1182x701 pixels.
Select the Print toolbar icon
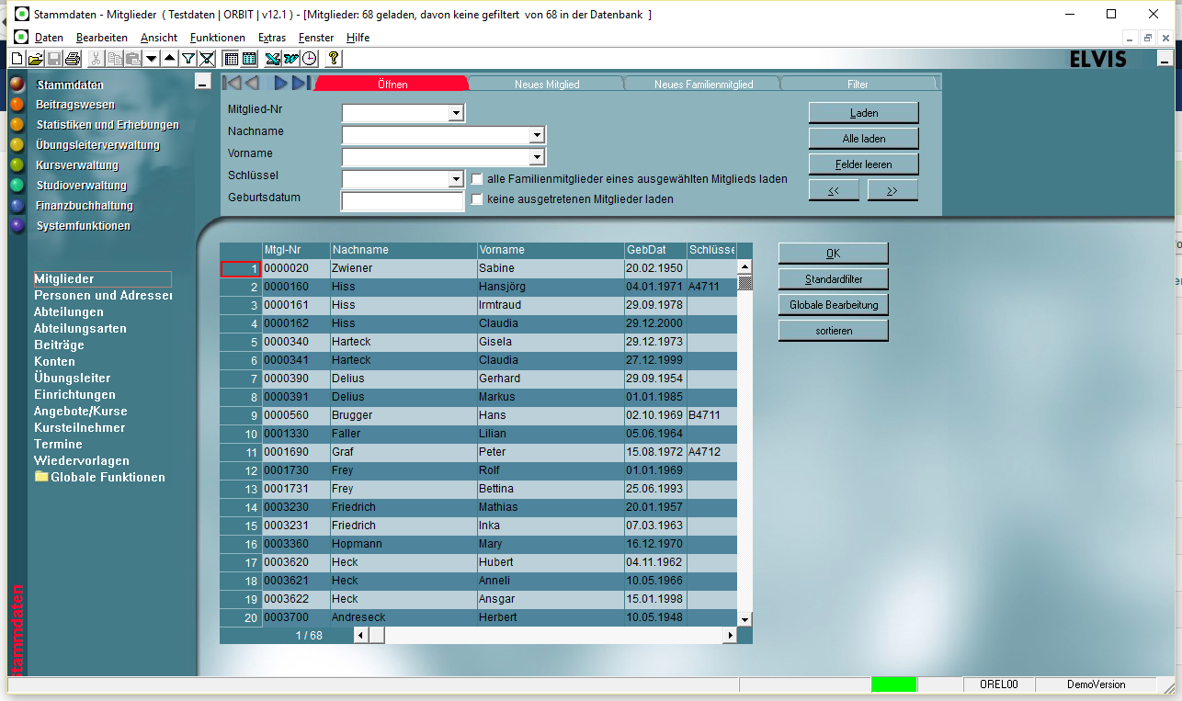click(x=73, y=58)
